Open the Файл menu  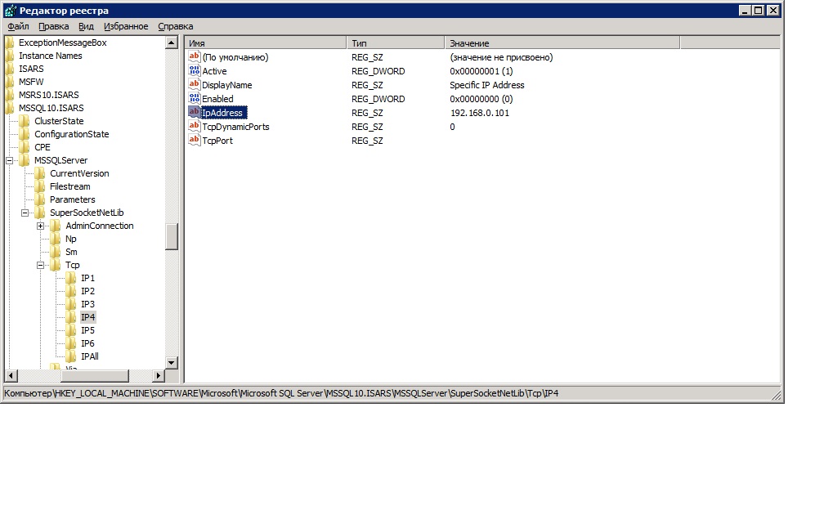coord(18,26)
